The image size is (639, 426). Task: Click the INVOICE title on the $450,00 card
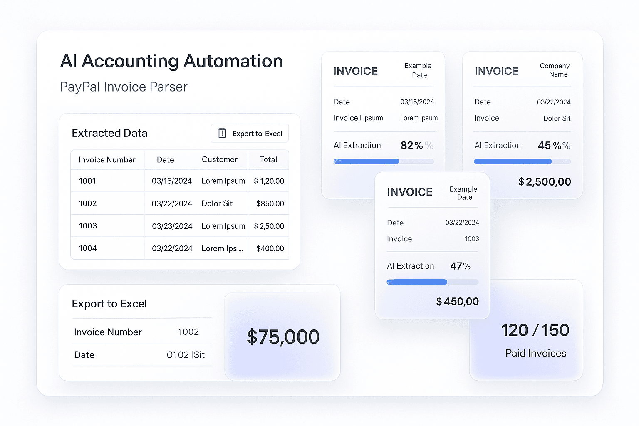[410, 192]
